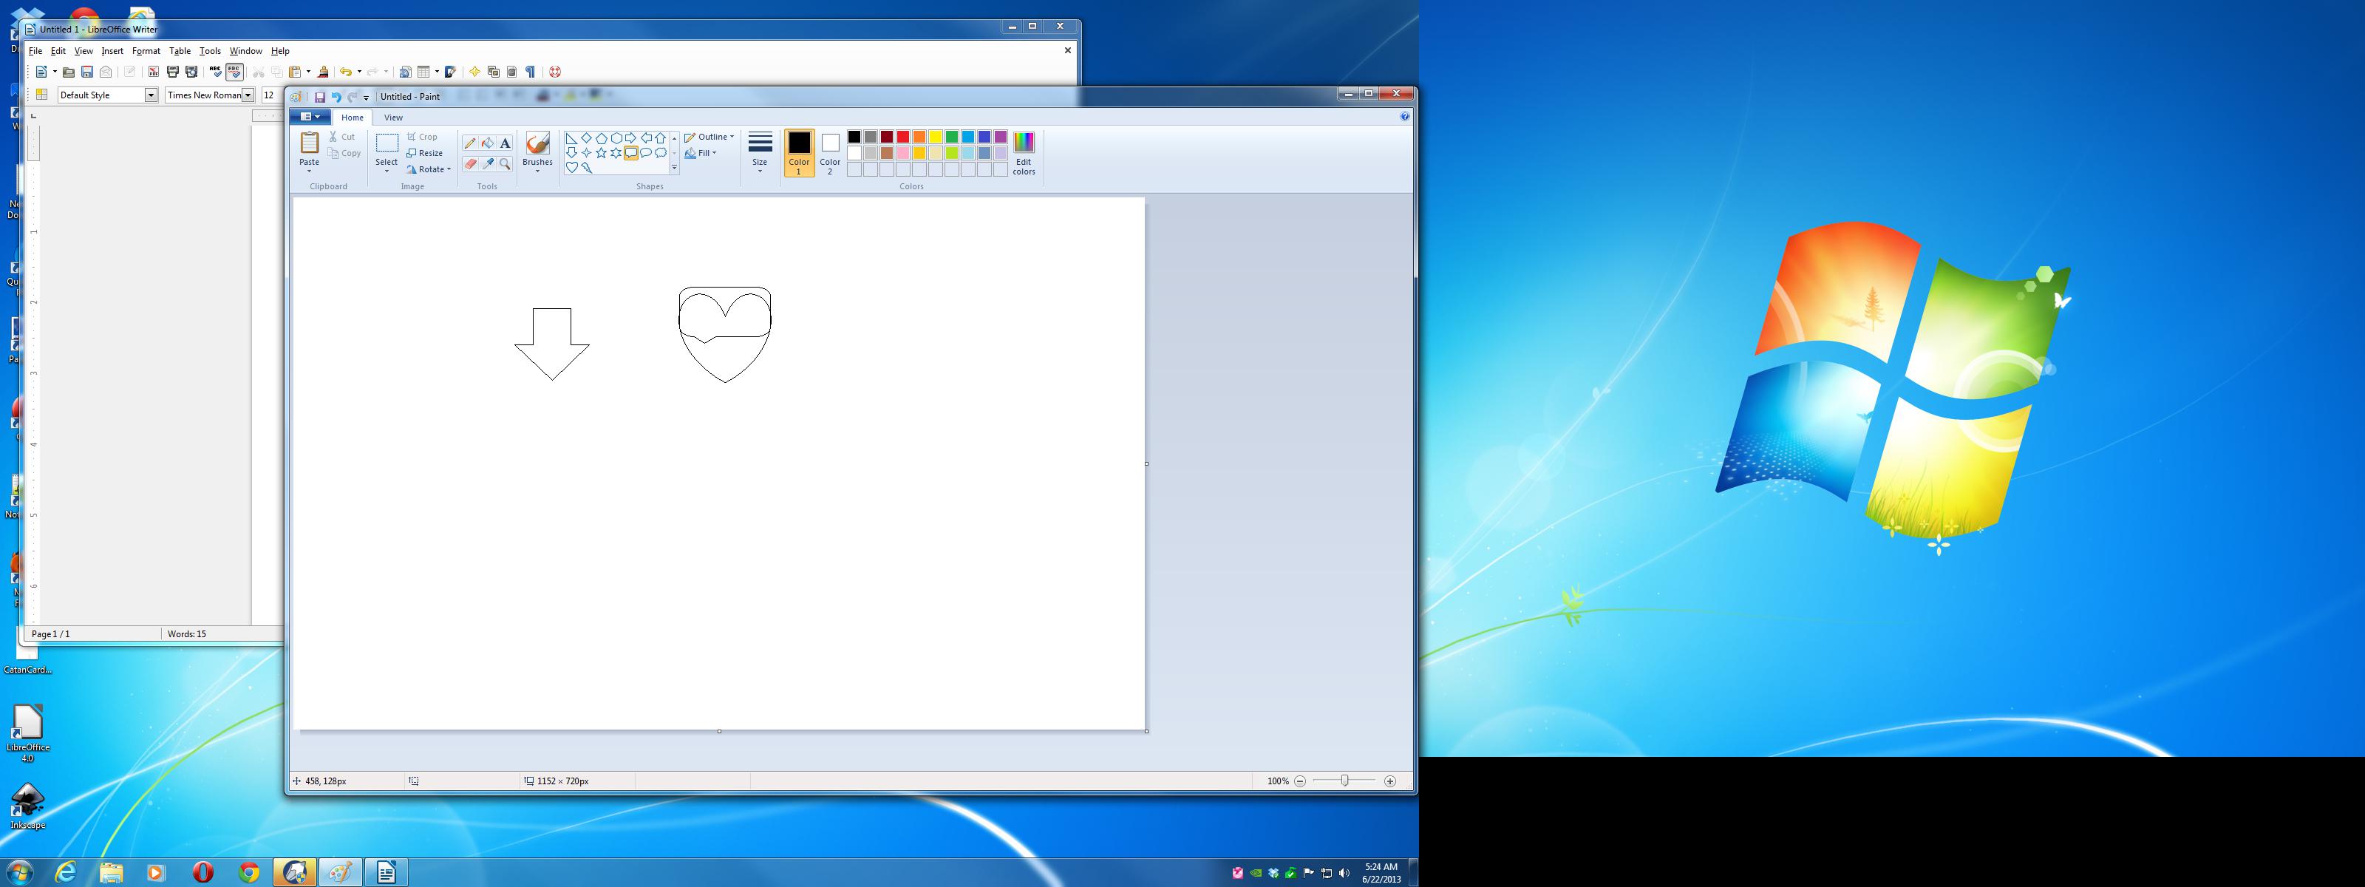The height and width of the screenshot is (887, 2365).
Task: Select the Color picker eyedropper tool
Action: tap(488, 164)
